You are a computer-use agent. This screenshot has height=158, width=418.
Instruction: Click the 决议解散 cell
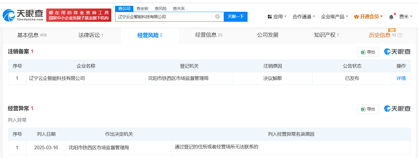coord(273,78)
